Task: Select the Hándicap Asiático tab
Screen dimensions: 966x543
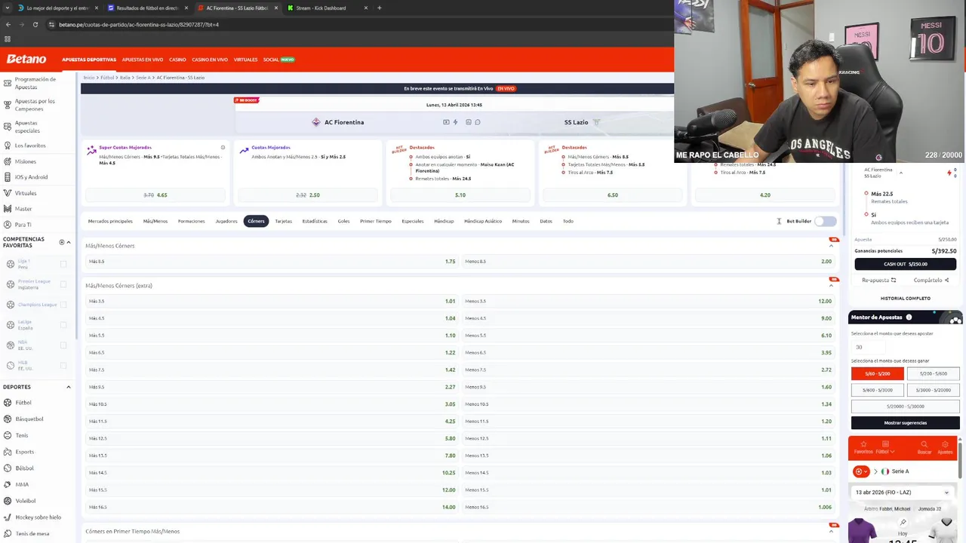Action: [483, 221]
